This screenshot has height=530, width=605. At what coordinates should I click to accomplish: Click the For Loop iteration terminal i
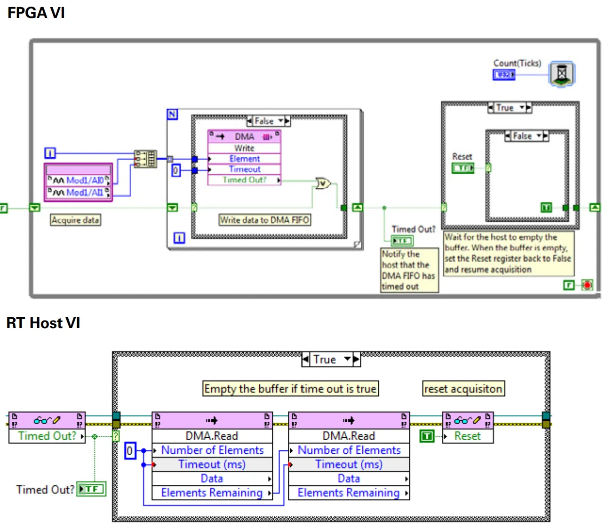click(179, 238)
